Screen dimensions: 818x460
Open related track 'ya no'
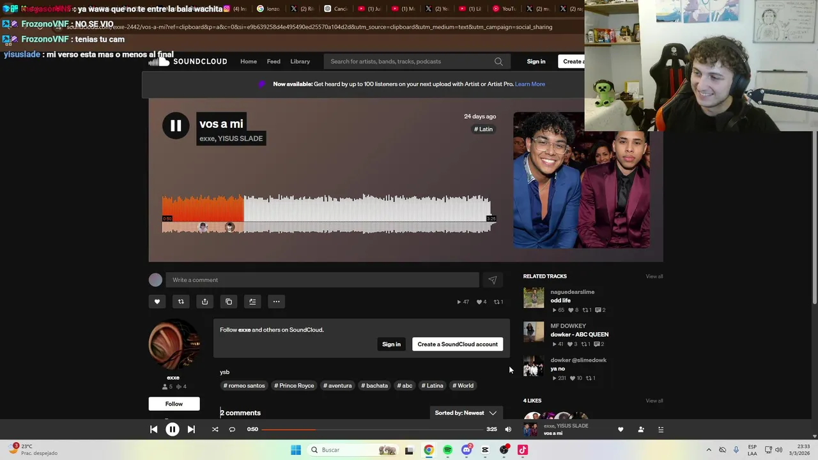coord(557,369)
